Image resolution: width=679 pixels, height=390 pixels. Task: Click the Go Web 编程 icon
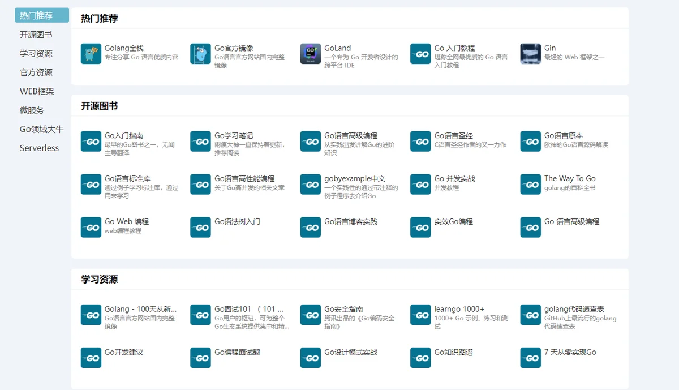click(91, 228)
